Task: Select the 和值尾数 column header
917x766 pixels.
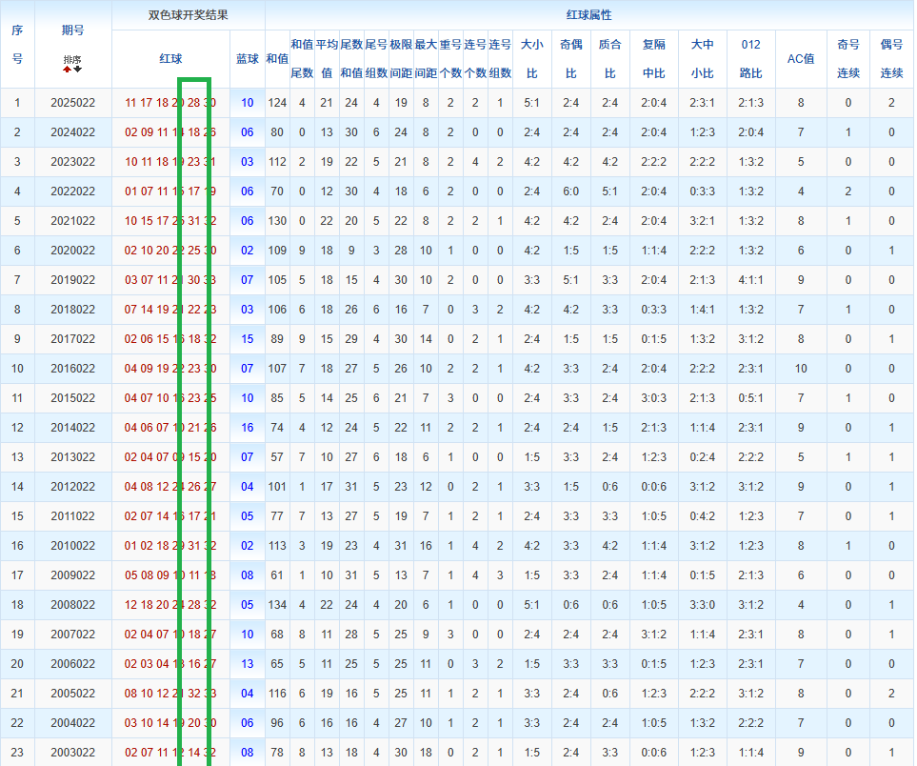Action: point(302,58)
